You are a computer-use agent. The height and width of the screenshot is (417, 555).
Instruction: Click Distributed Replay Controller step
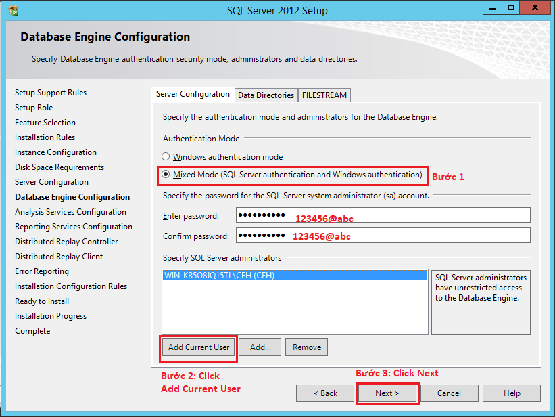tap(66, 242)
